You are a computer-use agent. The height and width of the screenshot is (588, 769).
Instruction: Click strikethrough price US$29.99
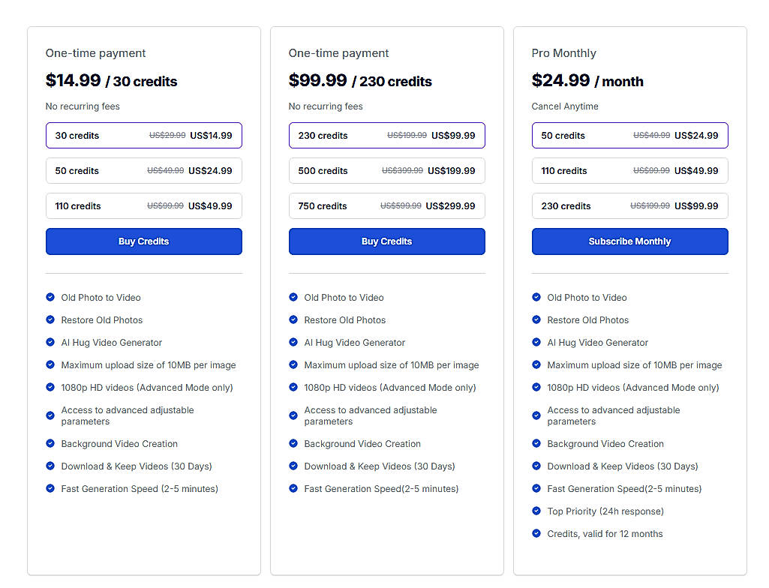[x=167, y=135]
